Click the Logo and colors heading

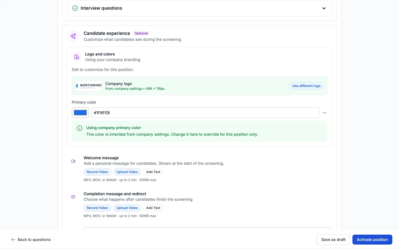(100, 54)
